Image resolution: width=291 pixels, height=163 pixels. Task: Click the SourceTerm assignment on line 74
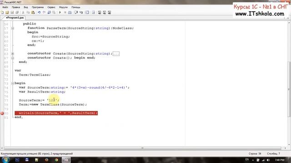(74, 87)
